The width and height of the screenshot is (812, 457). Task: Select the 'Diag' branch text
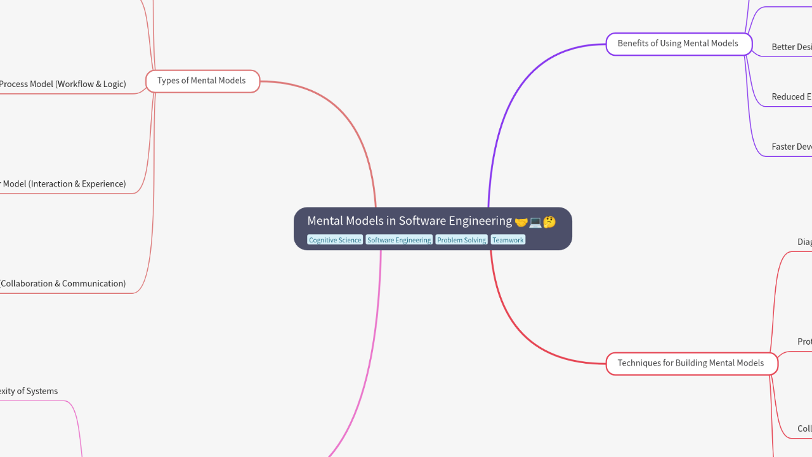(804, 242)
